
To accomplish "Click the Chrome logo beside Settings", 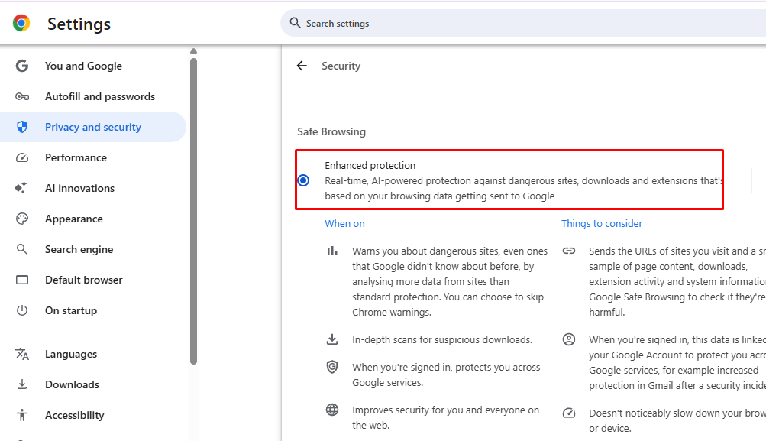I will [x=21, y=24].
